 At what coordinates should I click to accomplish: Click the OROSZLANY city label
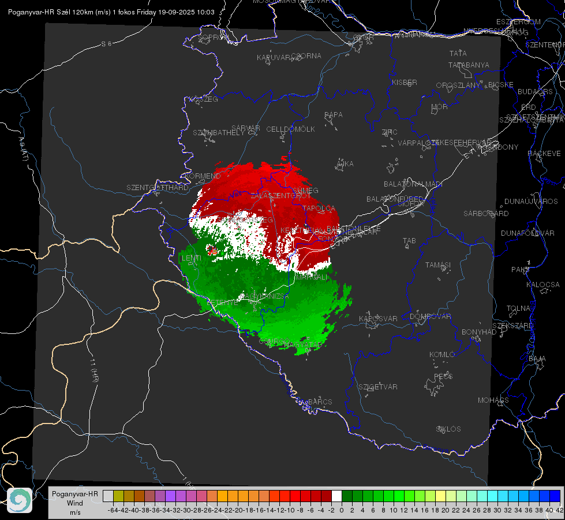[458, 86]
